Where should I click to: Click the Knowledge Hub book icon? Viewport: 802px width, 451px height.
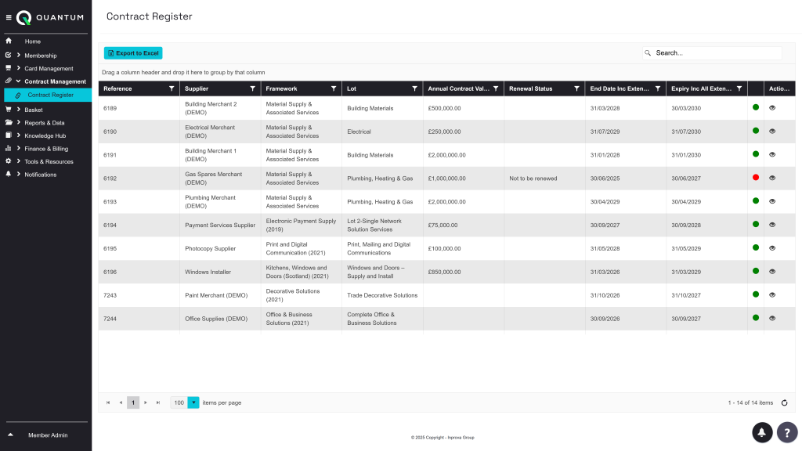click(x=7, y=135)
